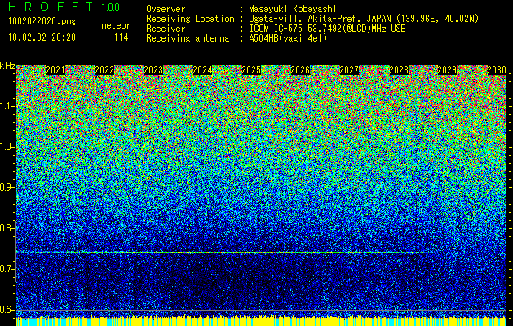Click the filename 1002022020.png

pyautogui.click(x=42, y=21)
